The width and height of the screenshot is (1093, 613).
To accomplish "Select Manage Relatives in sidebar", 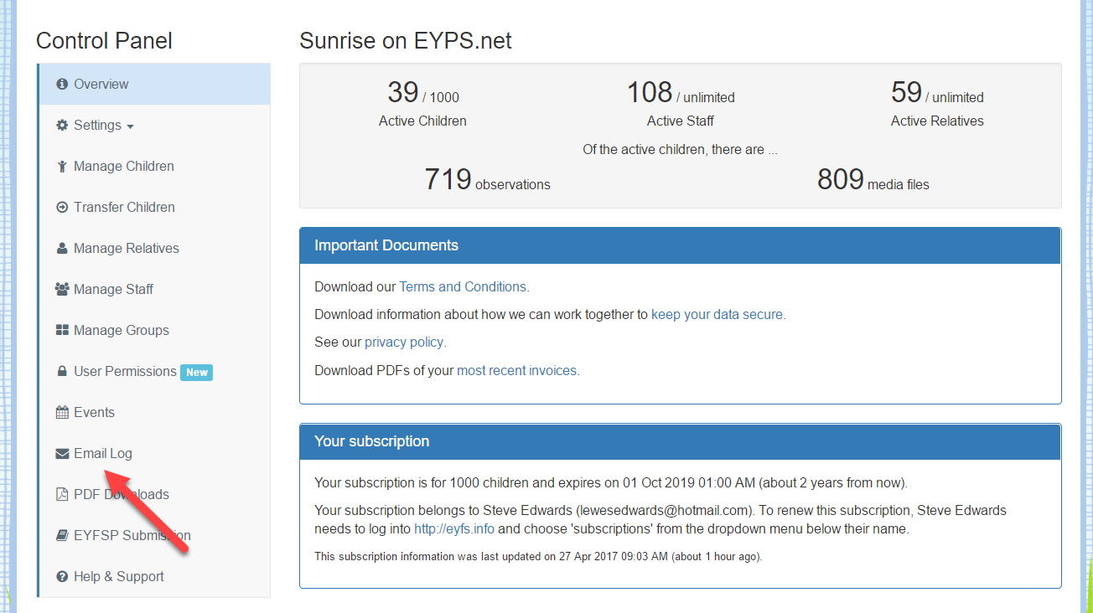I will click(155, 248).
